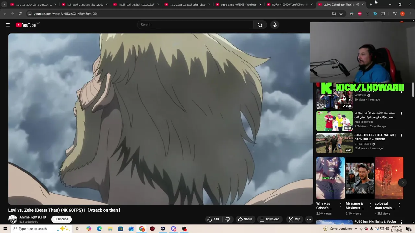The height and width of the screenshot is (233, 415).
Task: Open the glasses-face extension icon
Action: pyautogui.click(x=352, y=14)
